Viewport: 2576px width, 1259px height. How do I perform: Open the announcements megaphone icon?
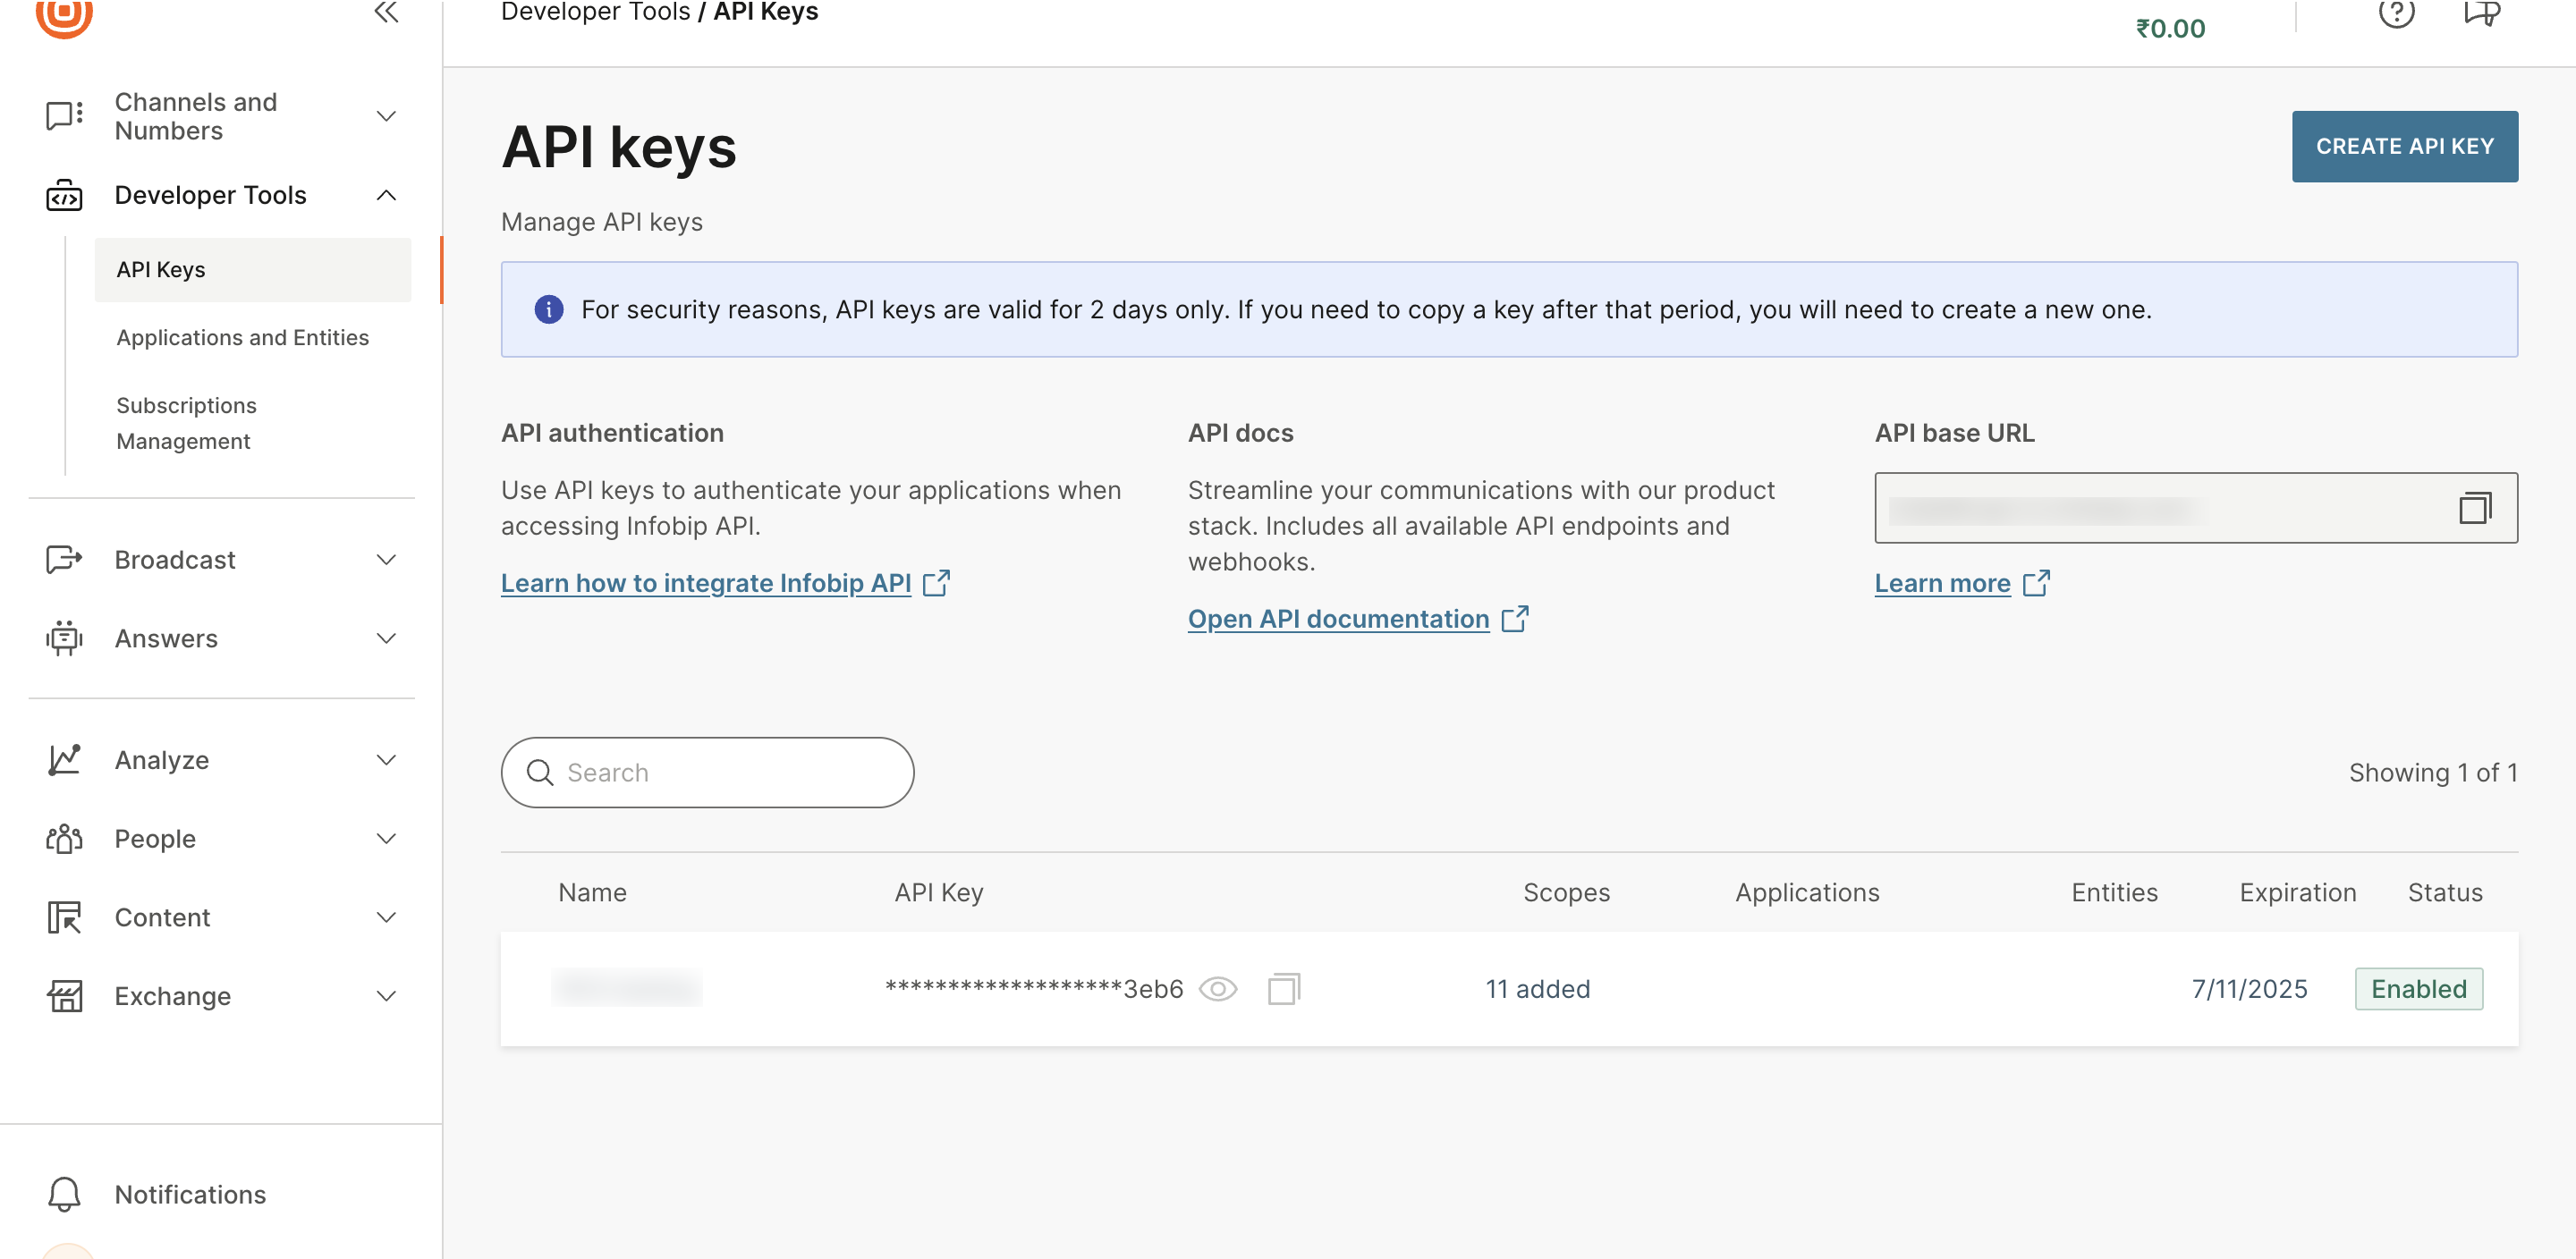(x=2481, y=12)
